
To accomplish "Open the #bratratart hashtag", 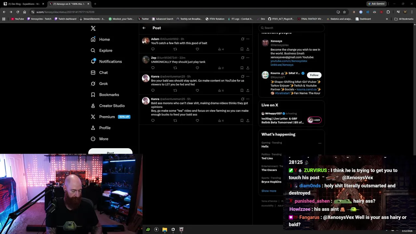I will 283,93.
